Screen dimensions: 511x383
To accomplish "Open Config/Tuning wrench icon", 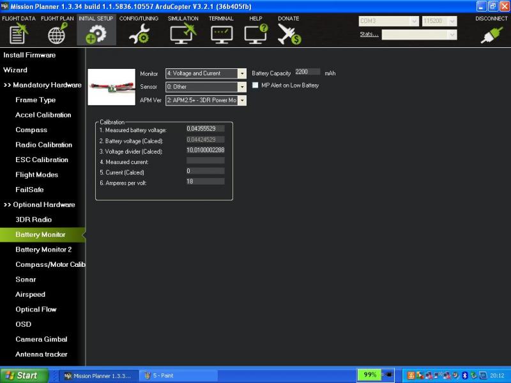I will pyautogui.click(x=139, y=33).
